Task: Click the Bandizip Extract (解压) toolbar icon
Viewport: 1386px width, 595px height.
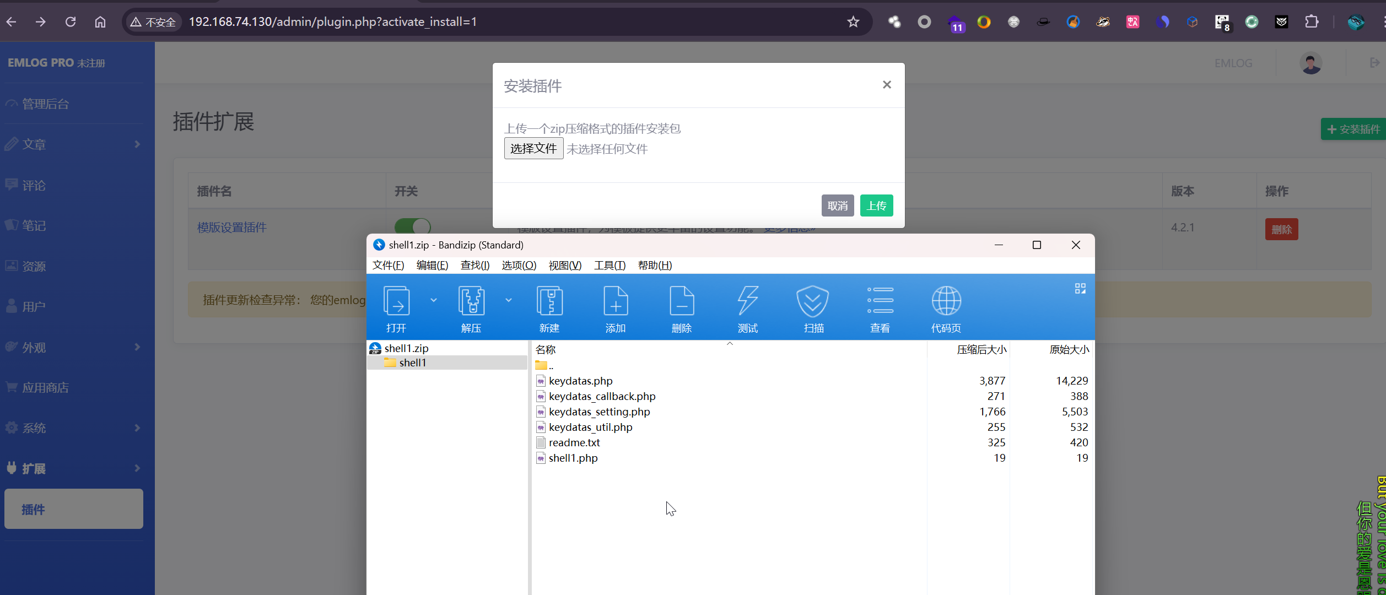Action: [471, 302]
